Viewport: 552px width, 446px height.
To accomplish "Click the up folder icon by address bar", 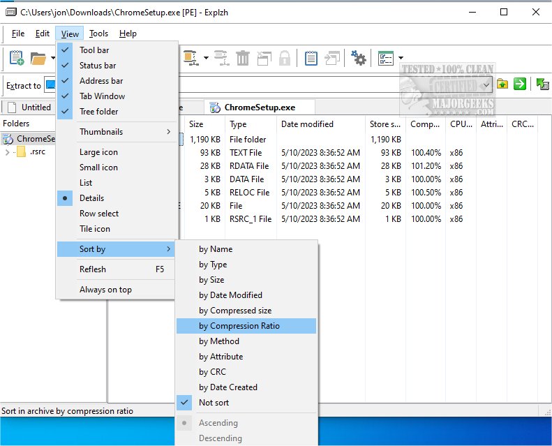I will pyautogui.click(x=503, y=84).
